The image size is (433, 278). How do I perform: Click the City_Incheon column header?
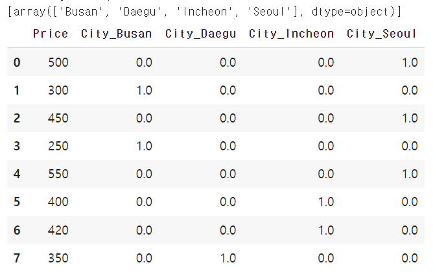pos(291,34)
